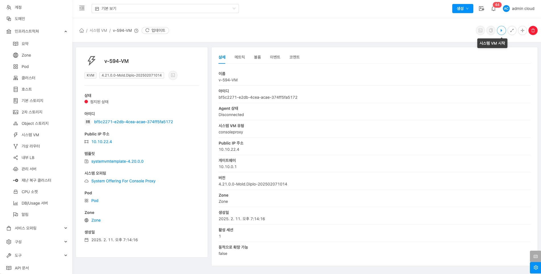Collapse the sidebar with menu fold icon

82,8
